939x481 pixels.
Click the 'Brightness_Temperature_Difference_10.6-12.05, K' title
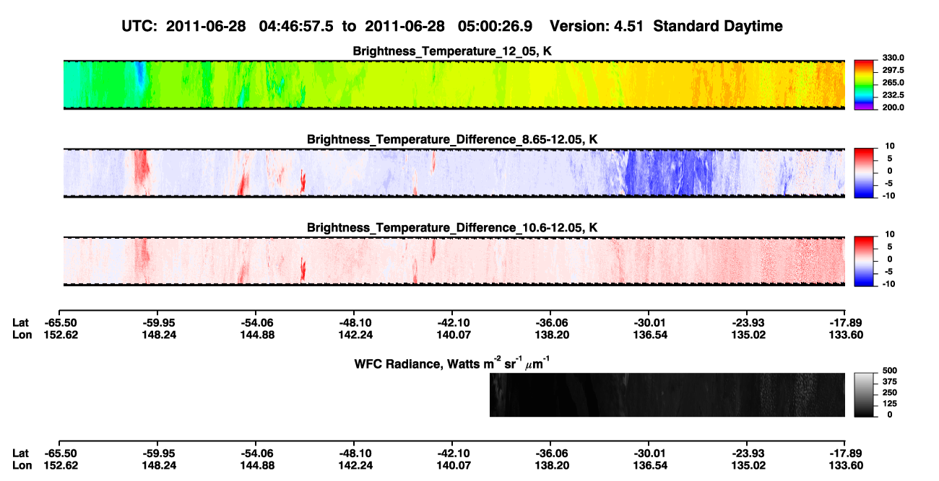[453, 228]
